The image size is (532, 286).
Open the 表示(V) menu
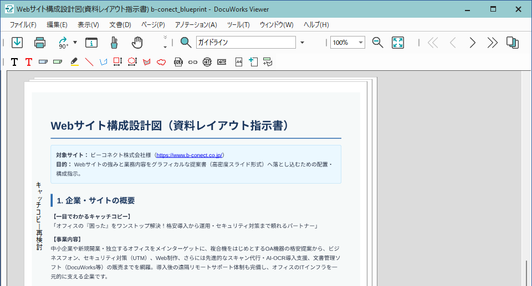tap(88, 25)
